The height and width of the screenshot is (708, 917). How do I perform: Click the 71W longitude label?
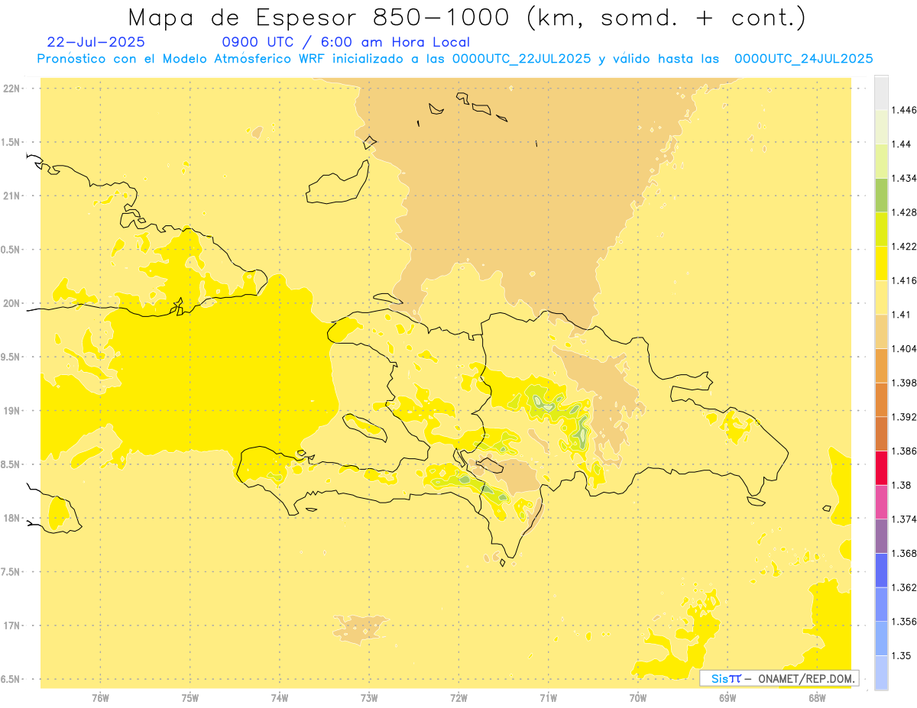tap(548, 698)
